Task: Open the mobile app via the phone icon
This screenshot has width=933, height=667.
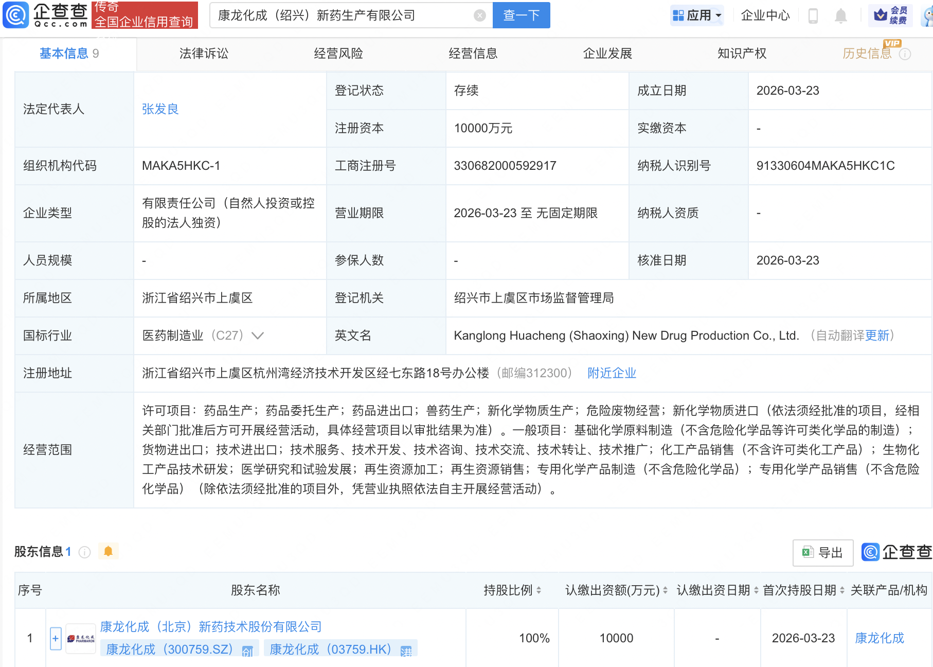Action: click(813, 15)
